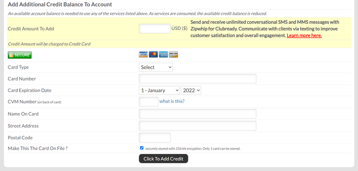Viewport: 358px width, 171px height.
Task: Click the Add Additional Credit Balance heading
Action: 60,4
